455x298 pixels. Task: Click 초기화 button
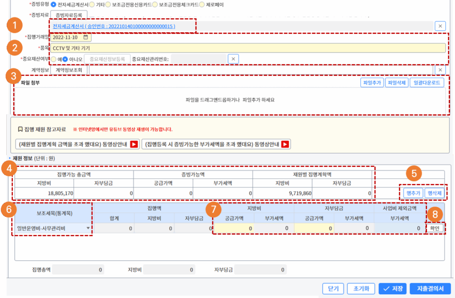point(361,289)
